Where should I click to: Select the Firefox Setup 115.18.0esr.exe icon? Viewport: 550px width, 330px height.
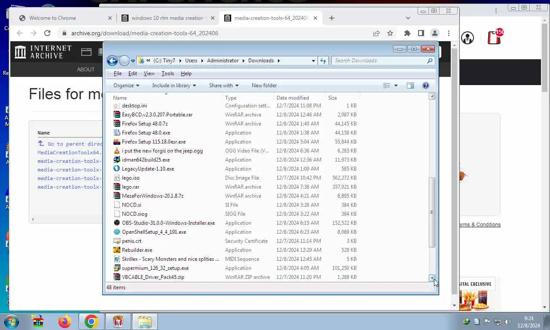click(x=117, y=142)
